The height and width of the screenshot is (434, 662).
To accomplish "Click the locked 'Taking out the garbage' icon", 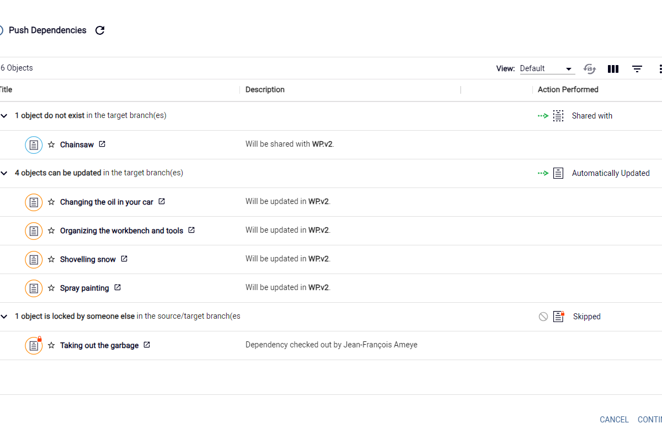I will coord(34,345).
